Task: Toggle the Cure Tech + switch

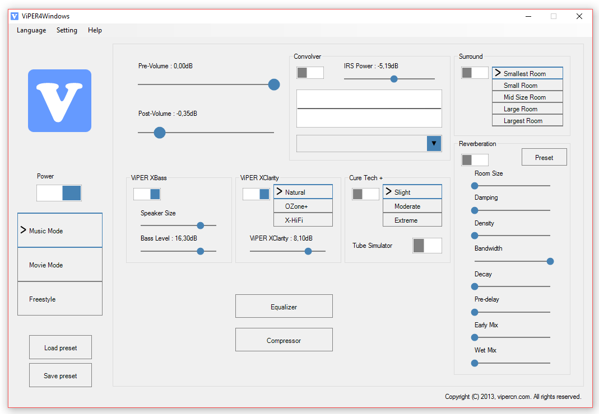Action: [365, 194]
